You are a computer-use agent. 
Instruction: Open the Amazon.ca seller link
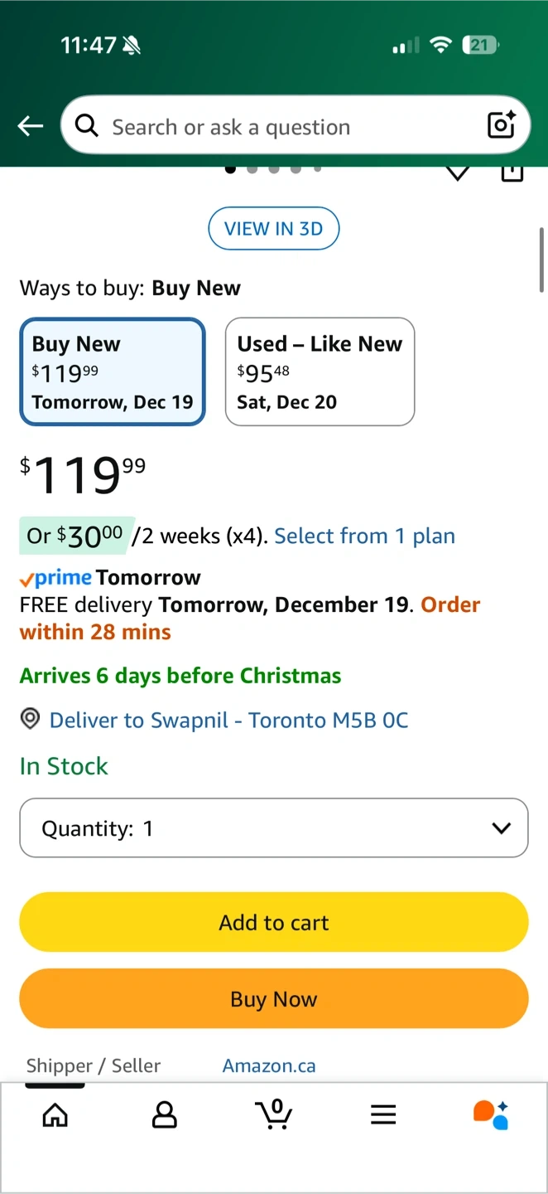click(x=269, y=1065)
